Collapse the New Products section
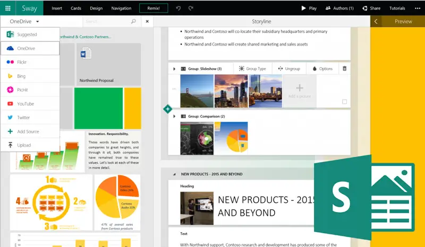Screen dimensions: 425x247 coord(174,174)
